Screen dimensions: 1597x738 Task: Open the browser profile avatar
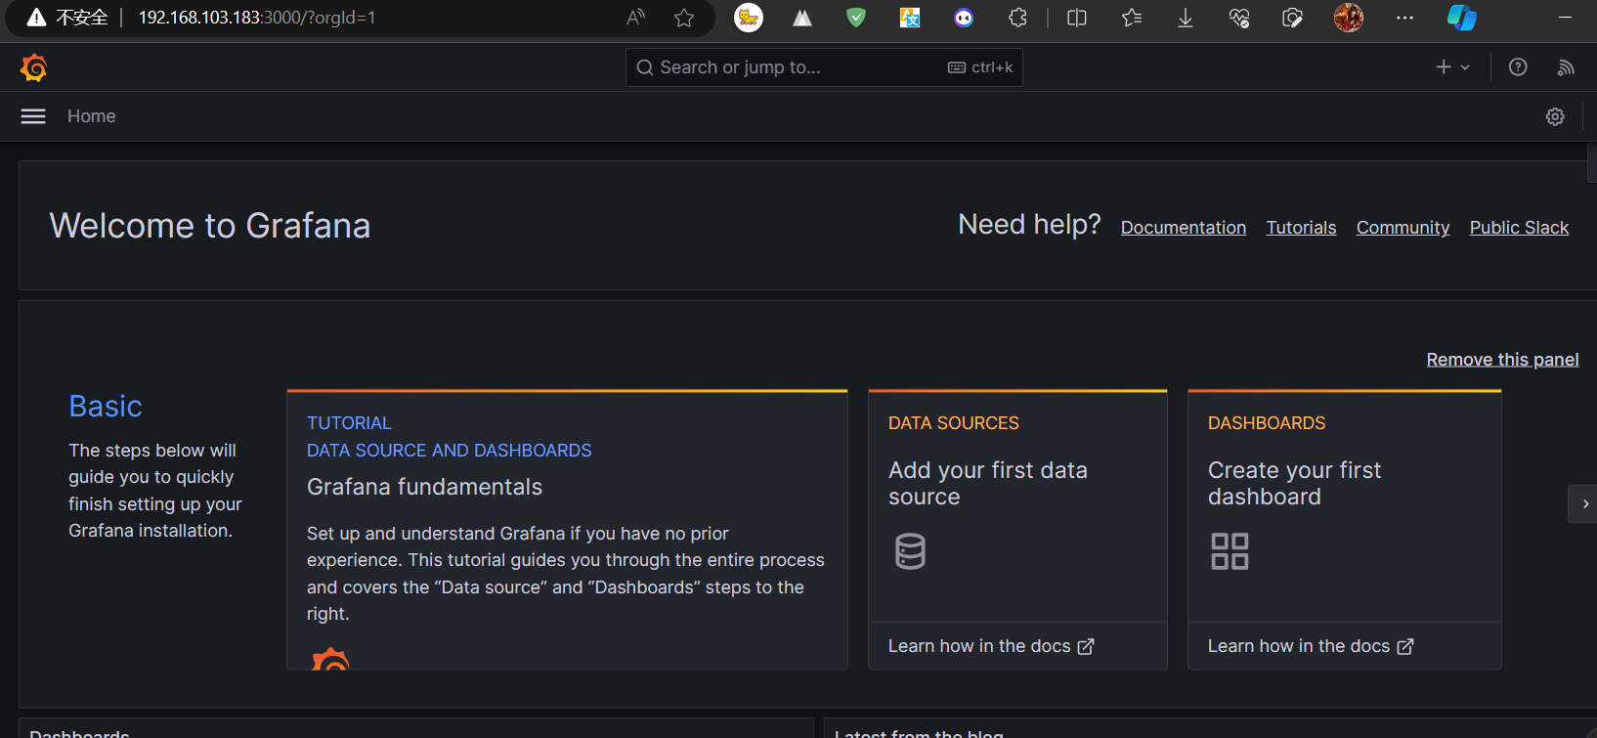(x=1349, y=18)
